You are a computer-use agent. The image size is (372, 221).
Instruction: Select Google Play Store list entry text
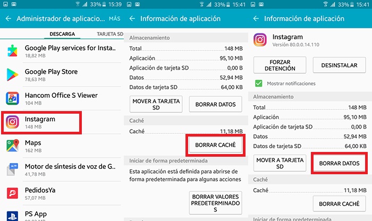[51, 75]
